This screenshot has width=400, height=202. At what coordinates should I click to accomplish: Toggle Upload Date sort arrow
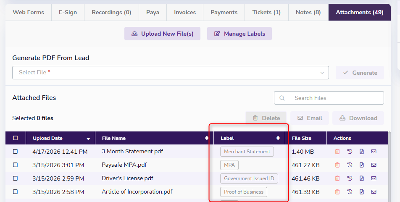[x=88, y=139]
